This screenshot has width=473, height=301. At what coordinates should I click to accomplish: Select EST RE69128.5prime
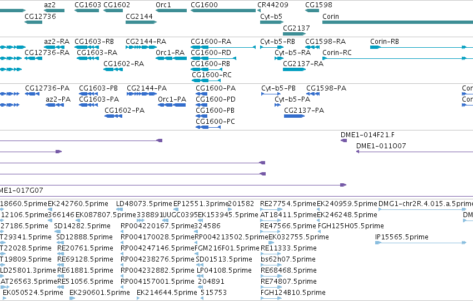point(61,265)
